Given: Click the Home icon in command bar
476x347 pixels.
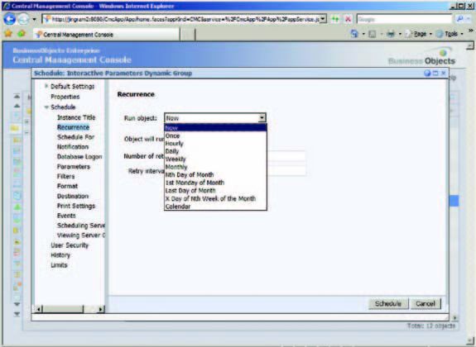Looking at the screenshot, I should point(354,34).
